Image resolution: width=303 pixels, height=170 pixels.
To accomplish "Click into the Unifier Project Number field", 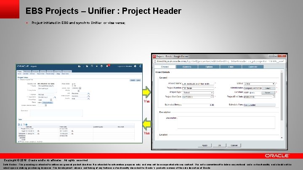I will coord(198,88).
